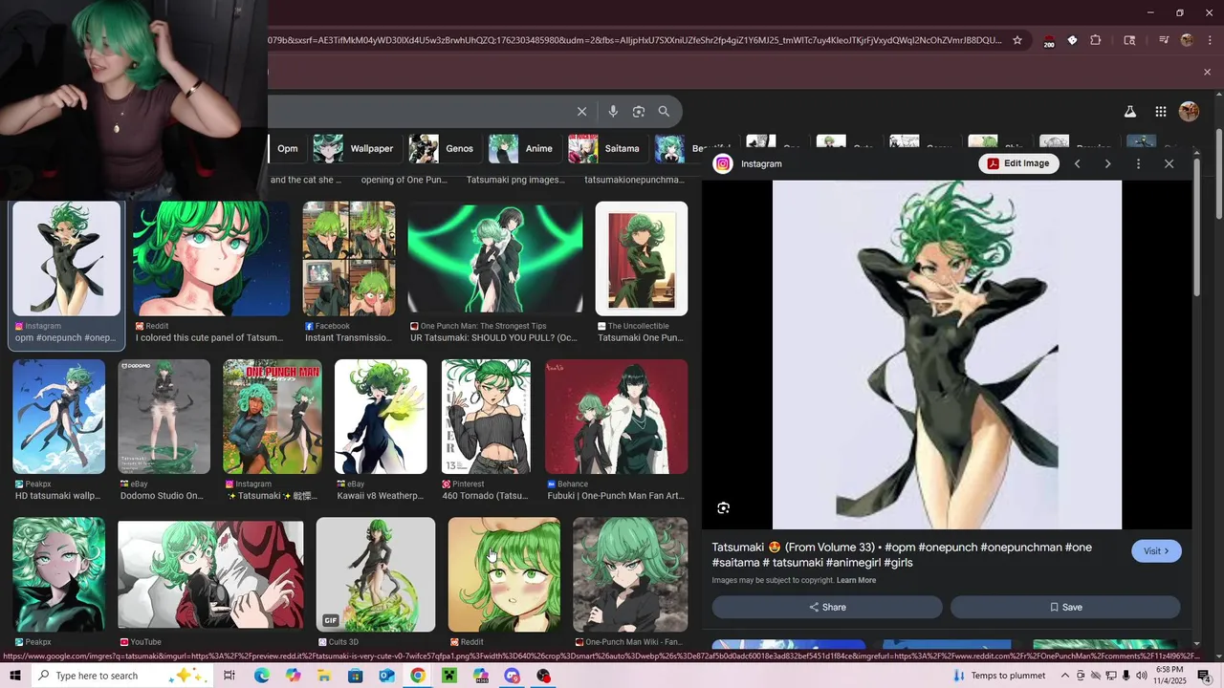The image size is (1224, 688).
Task: Click the Chrome address bar URL
Action: 636,40
